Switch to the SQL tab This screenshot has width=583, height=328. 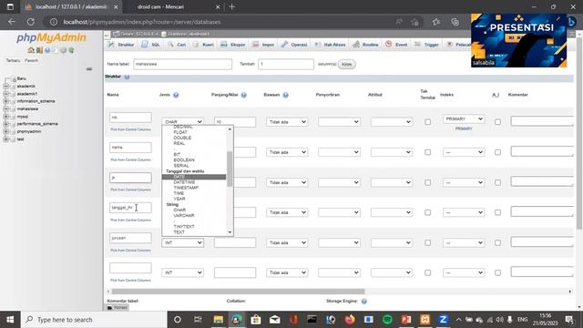coord(151,45)
